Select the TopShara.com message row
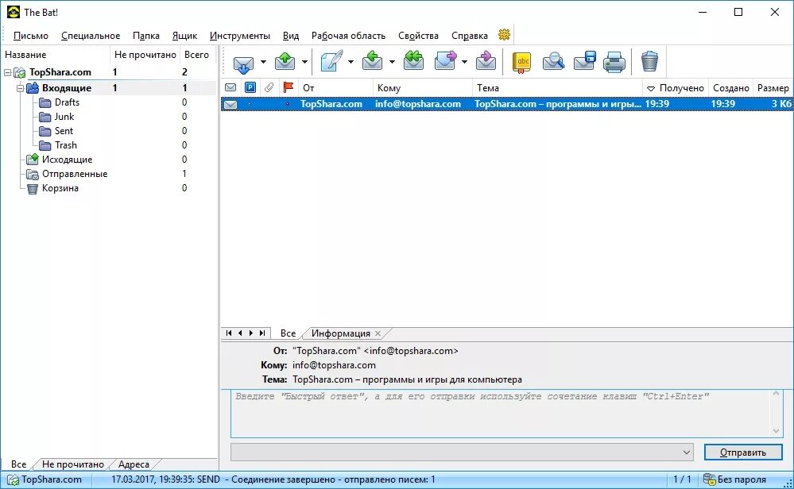Viewport: 794px width, 489px height. point(507,104)
